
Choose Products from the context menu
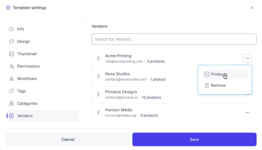pyautogui.click(x=225, y=74)
